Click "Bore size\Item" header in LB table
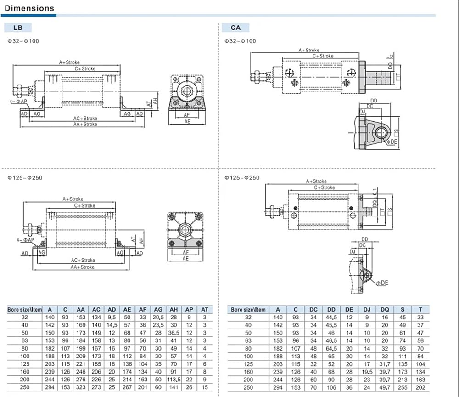This screenshot has width=459, height=397. tap(25, 309)
